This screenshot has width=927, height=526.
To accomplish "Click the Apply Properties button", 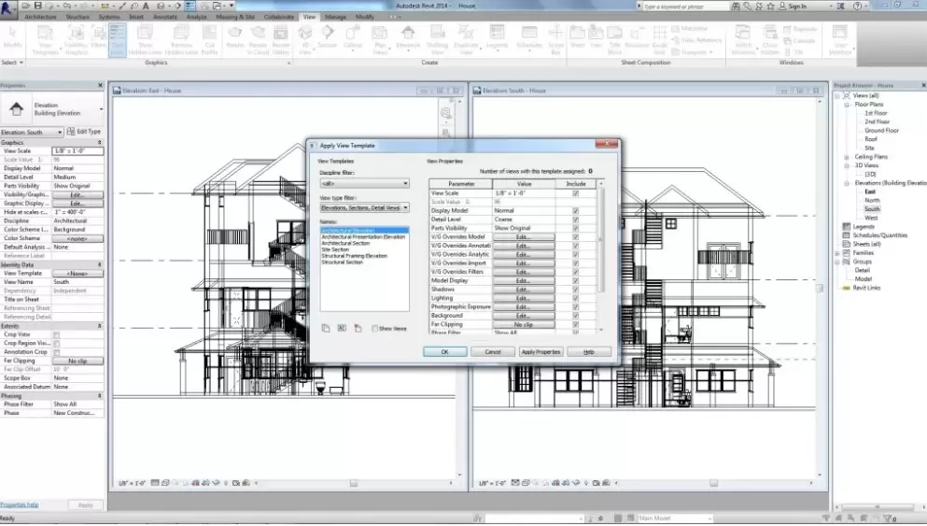I will tap(541, 352).
